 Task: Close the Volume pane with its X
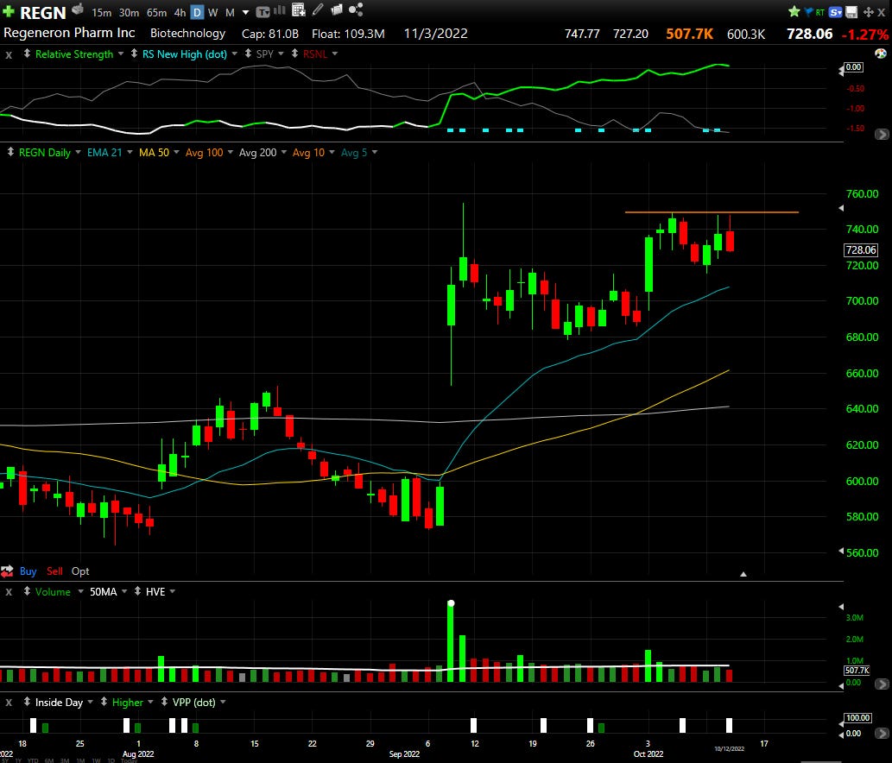pyautogui.click(x=9, y=592)
